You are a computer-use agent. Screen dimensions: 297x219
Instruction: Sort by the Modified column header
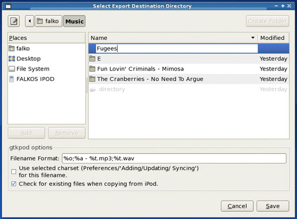click(x=273, y=38)
